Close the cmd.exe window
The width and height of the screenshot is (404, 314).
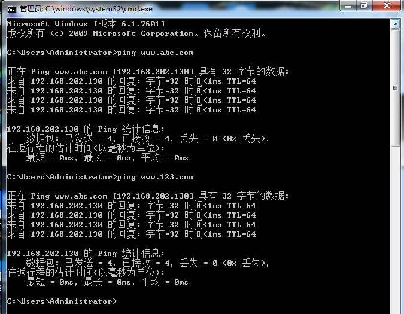(x=387, y=6)
